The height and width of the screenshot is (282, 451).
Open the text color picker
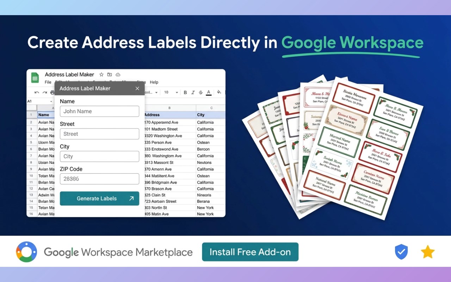[x=209, y=92]
